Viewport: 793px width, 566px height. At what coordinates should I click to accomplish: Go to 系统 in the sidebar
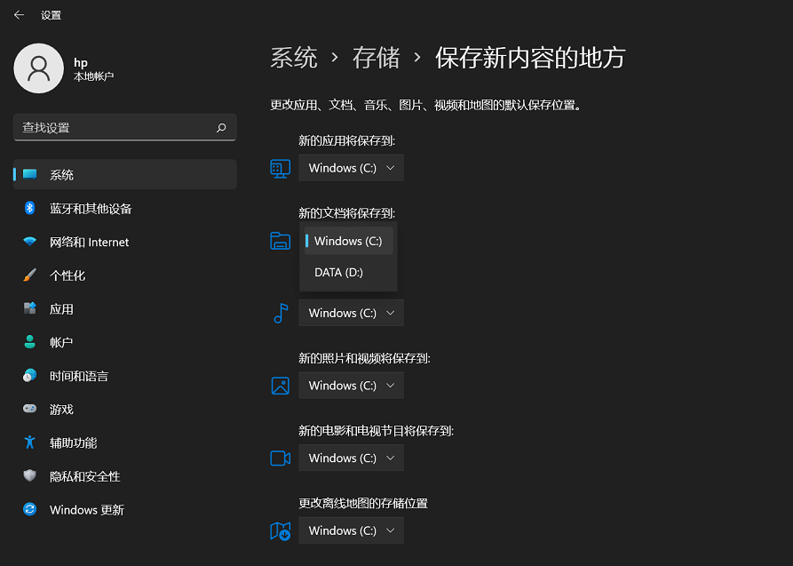tap(125, 175)
